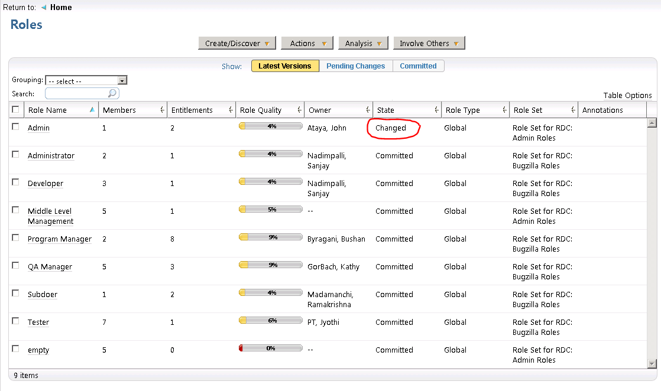Click the search magnifier icon
661x391 pixels.
point(112,93)
